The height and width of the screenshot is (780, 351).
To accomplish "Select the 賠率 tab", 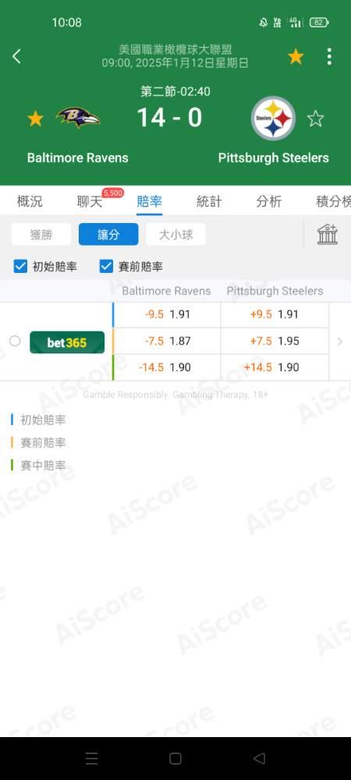I will pos(149,201).
